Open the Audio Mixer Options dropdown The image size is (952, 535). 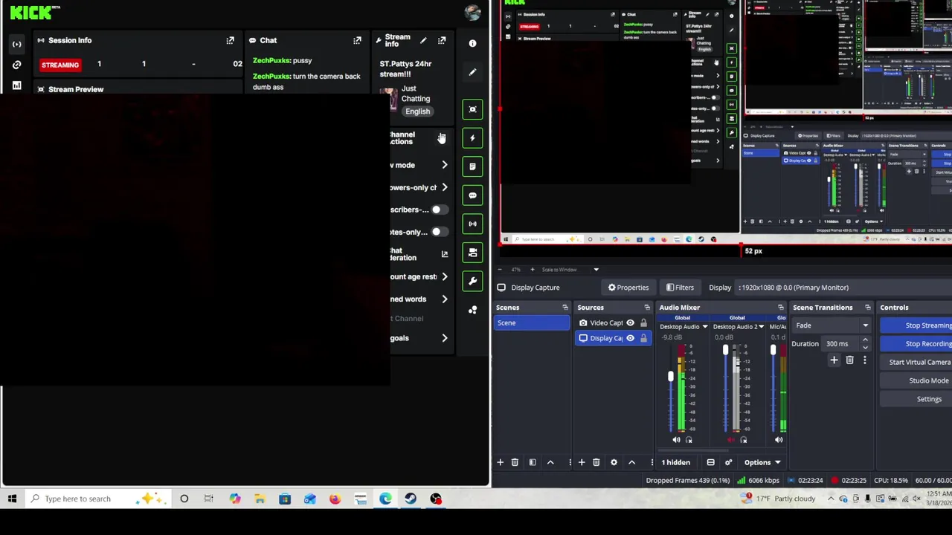[x=762, y=462]
